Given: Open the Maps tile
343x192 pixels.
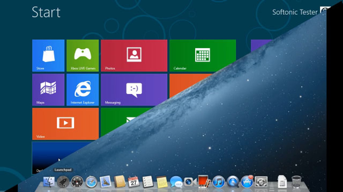Looking at the screenshot, I should [x=48, y=90].
